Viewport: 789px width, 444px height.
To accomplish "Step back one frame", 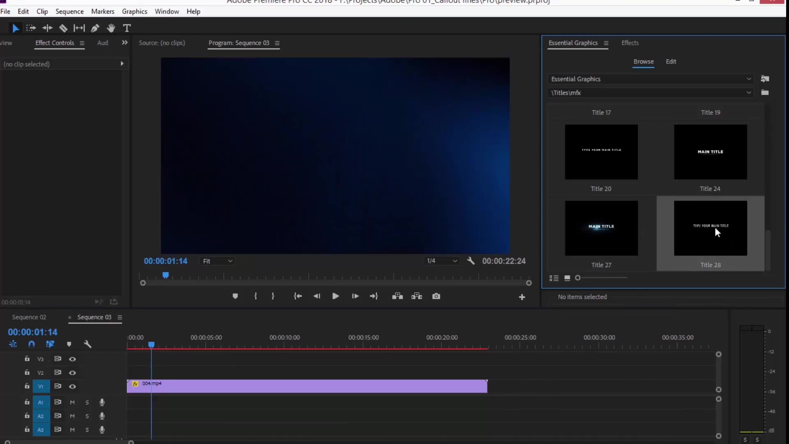I will pyautogui.click(x=316, y=296).
